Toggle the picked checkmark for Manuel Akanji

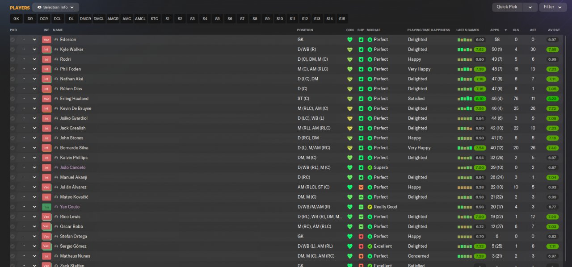13,177
